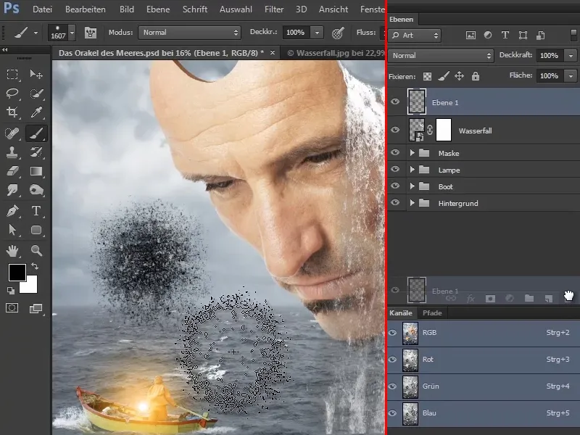
Task: Lock all layer attributes
Action: click(x=476, y=76)
